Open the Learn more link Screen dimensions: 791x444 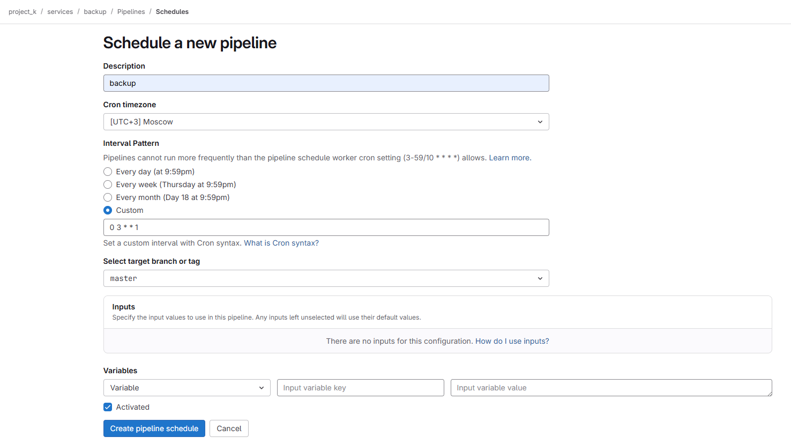(x=510, y=158)
